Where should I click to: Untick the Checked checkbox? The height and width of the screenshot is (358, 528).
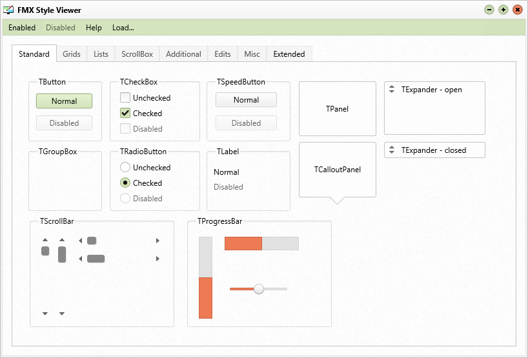125,113
